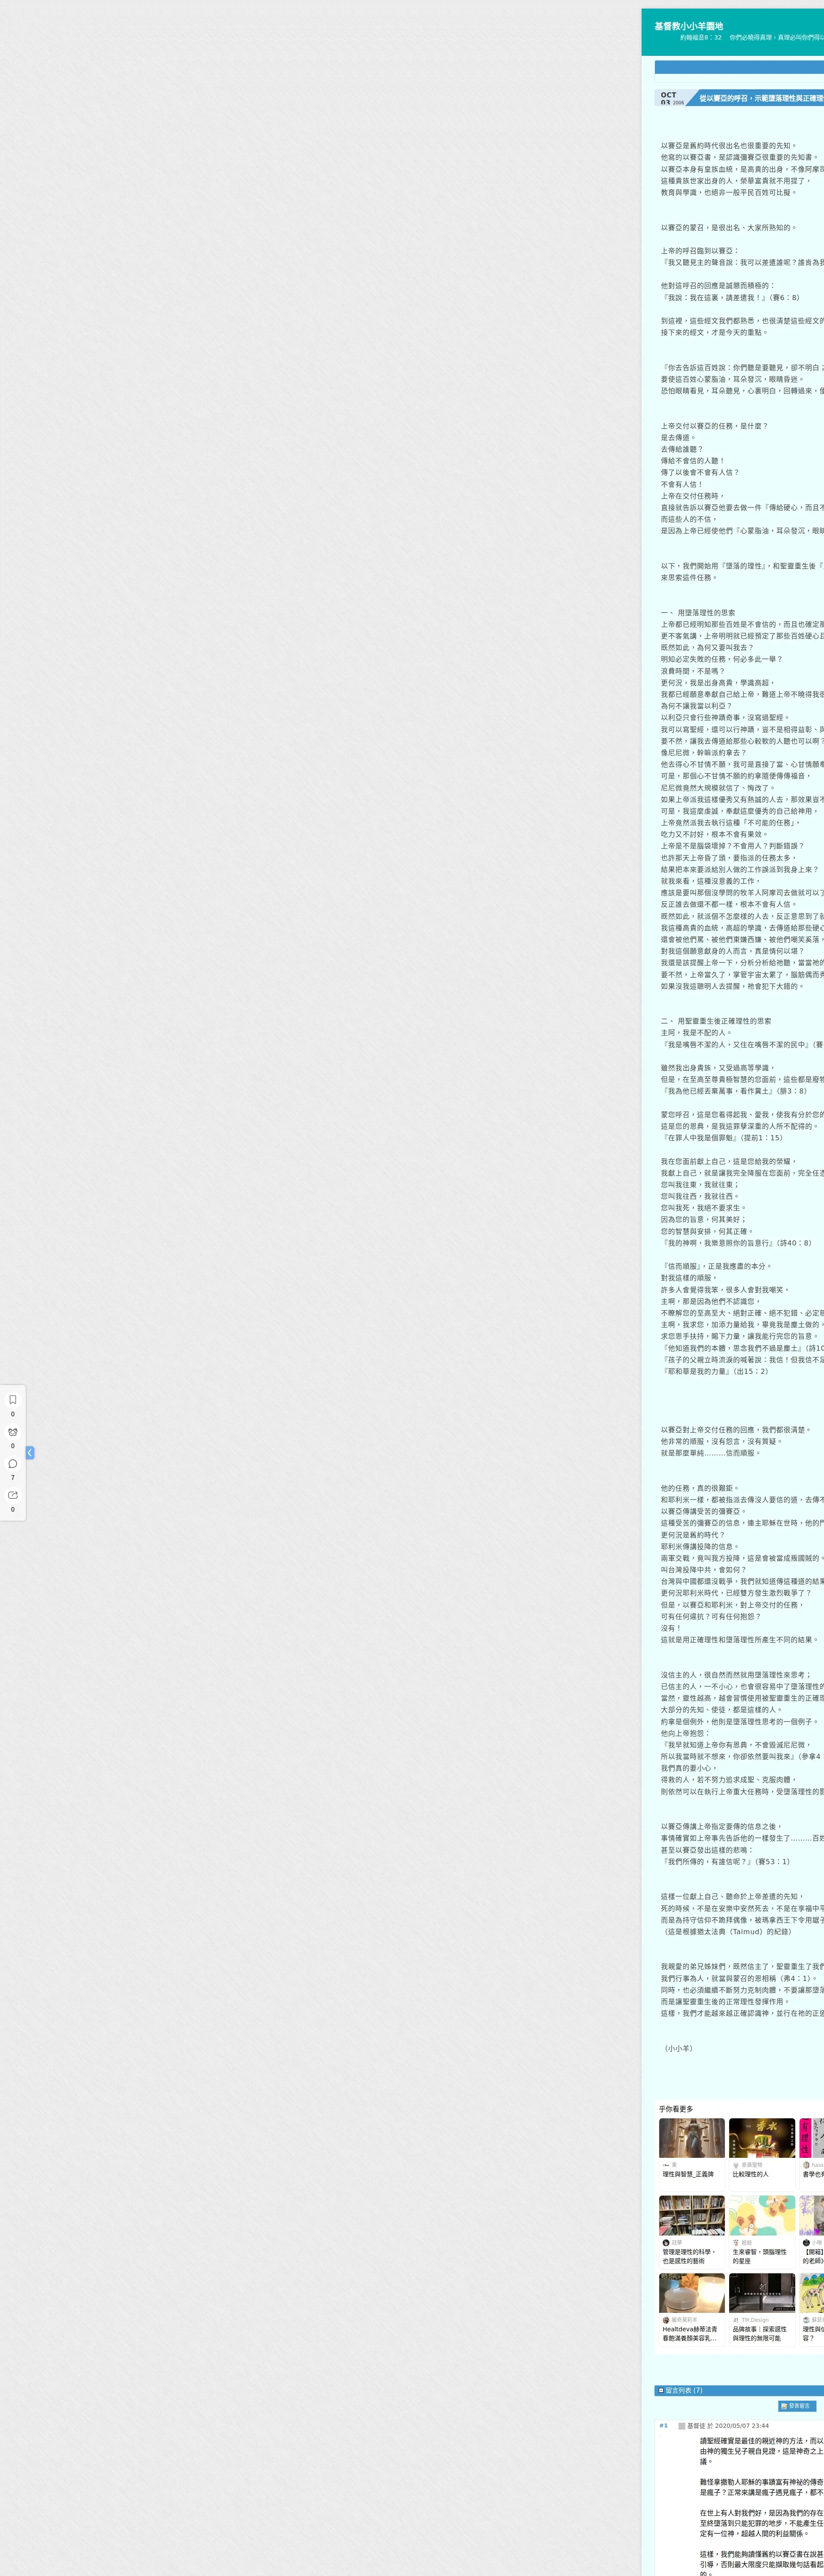
Task: Click the 娃娃 author avatar icon
Action: point(736,2242)
